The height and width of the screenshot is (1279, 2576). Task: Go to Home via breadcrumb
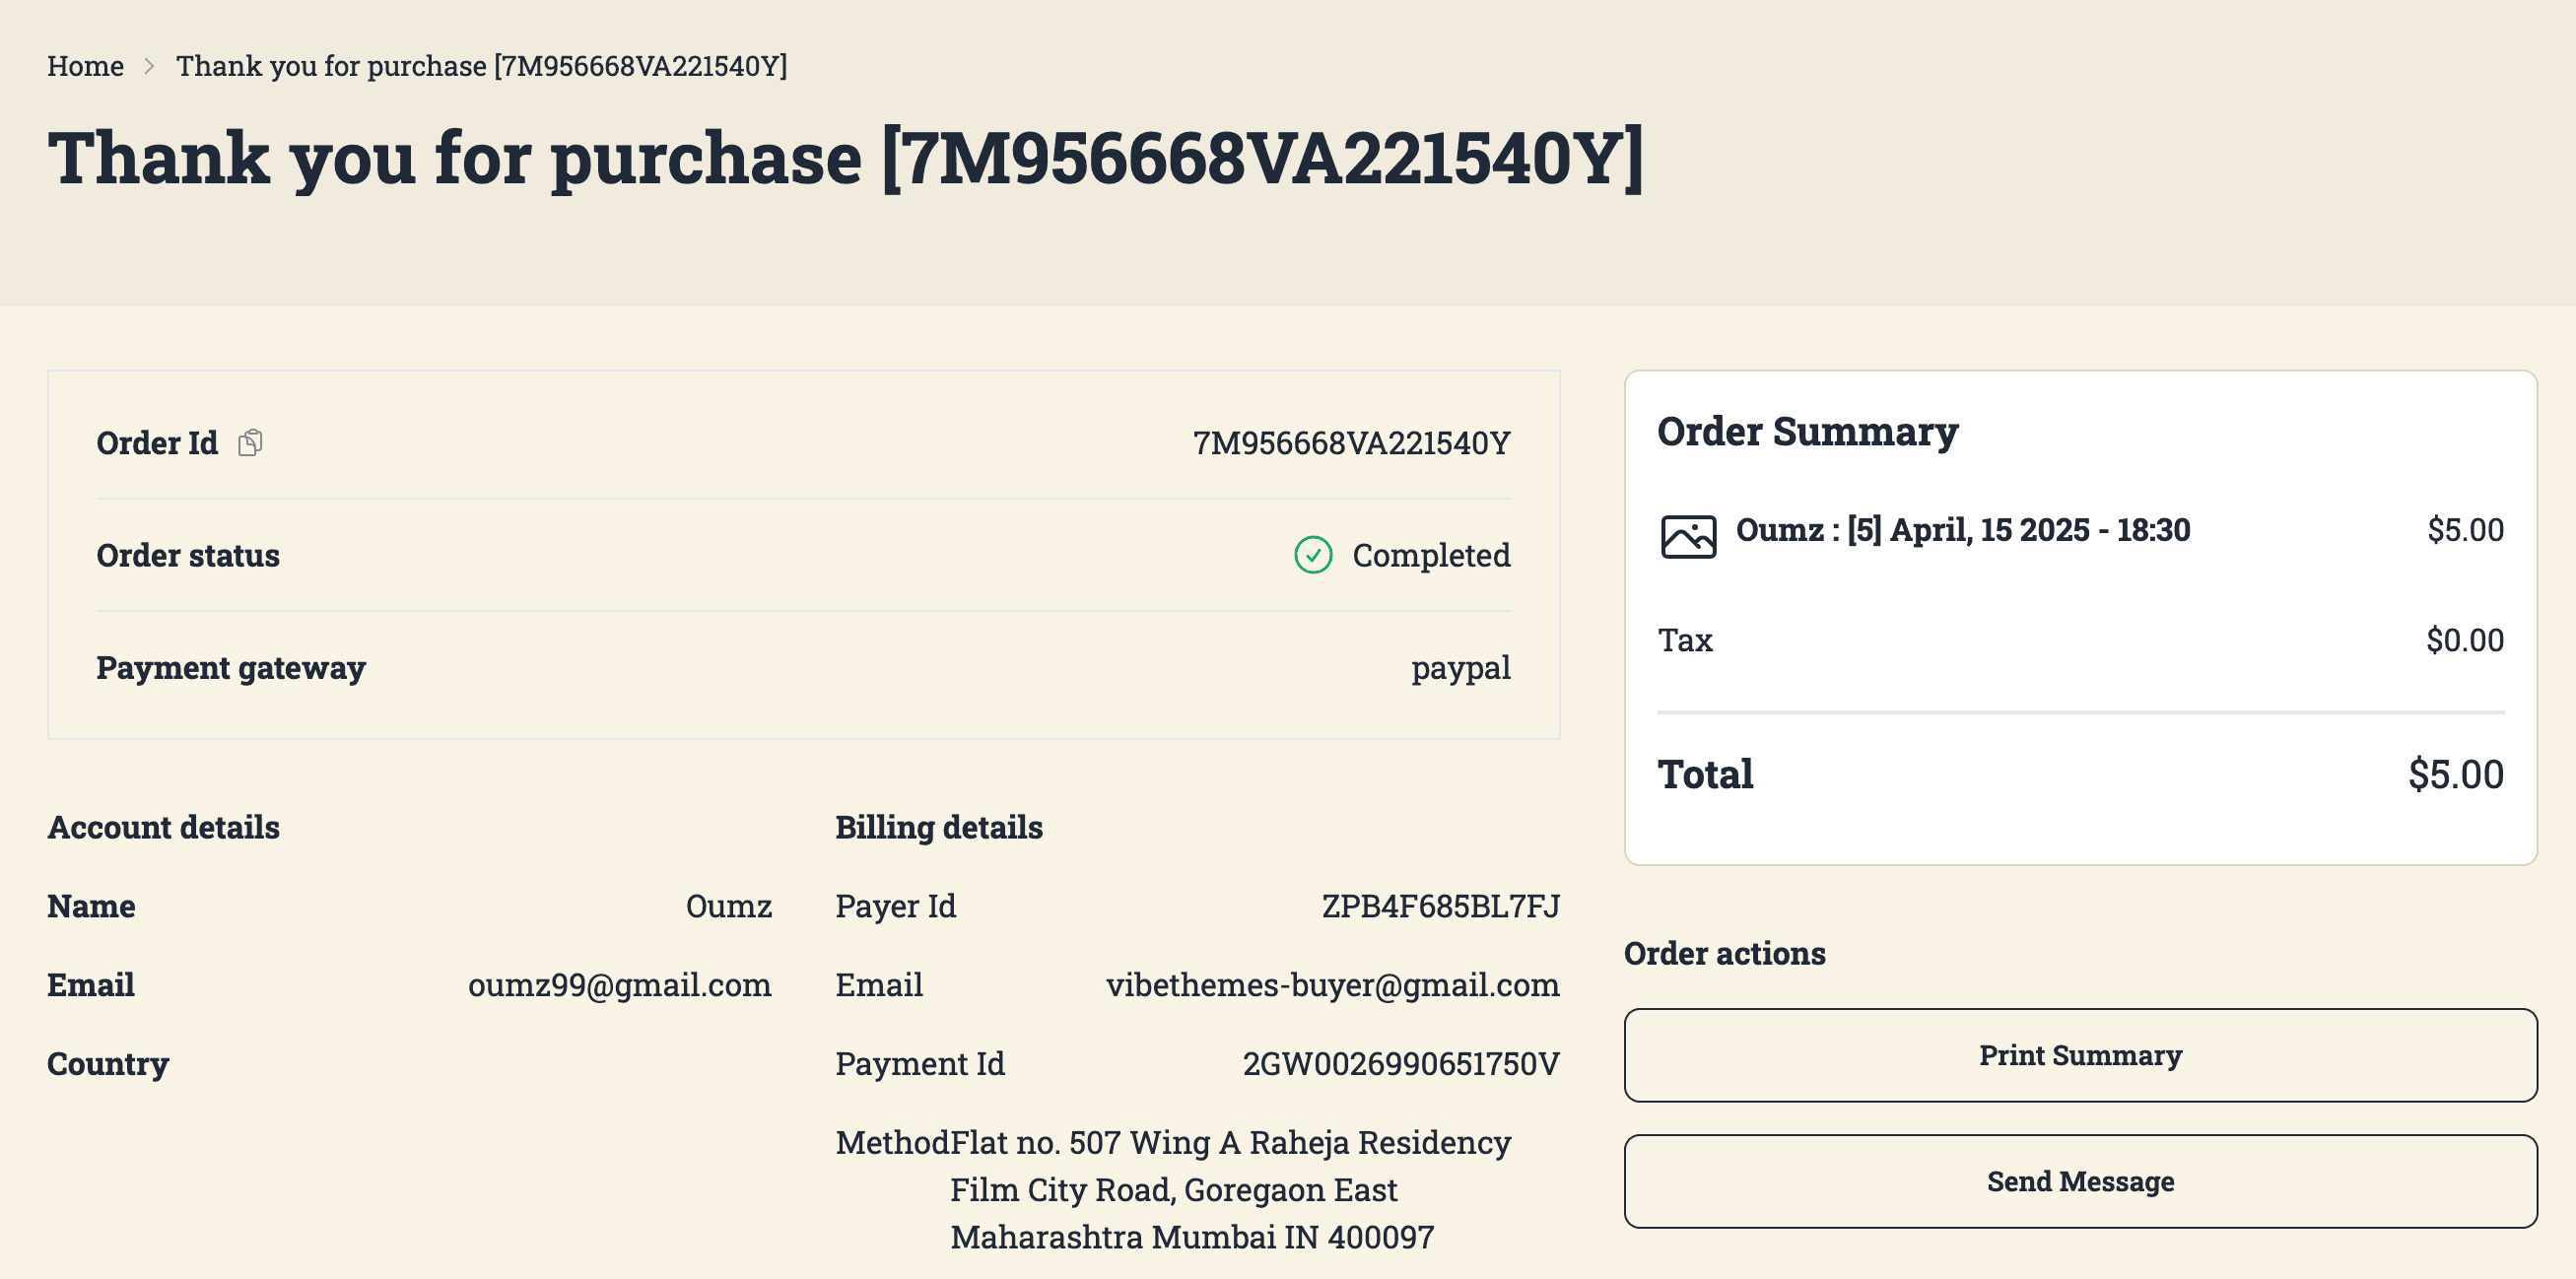85,66
